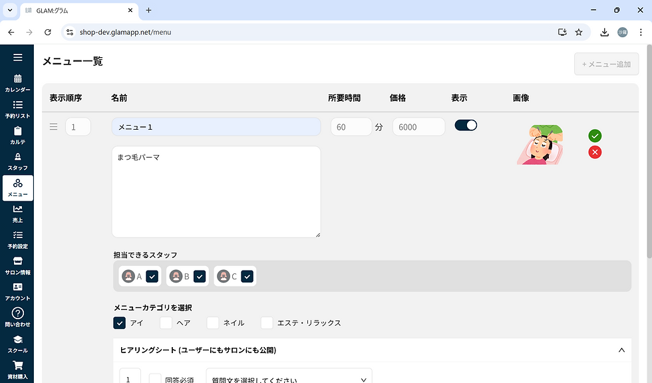Uncheck staff B's assignment checkbox
This screenshot has width=652, height=383.
(x=200, y=276)
